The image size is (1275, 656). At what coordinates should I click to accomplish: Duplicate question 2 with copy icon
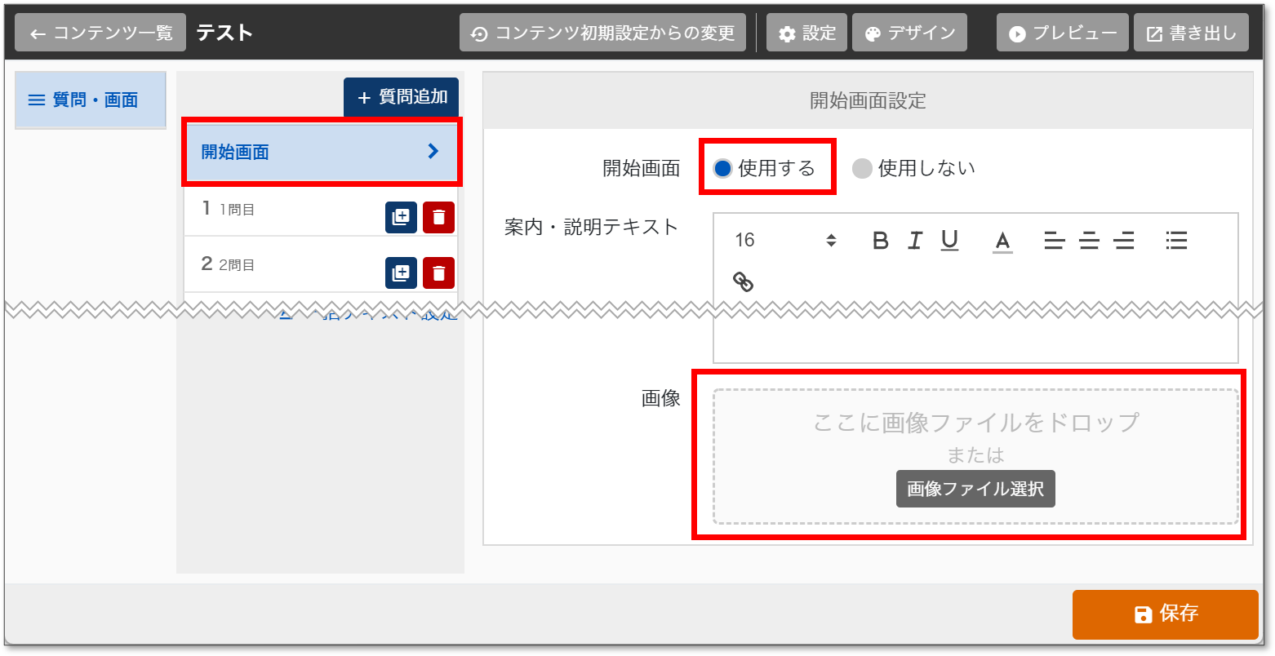pos(401,273)
